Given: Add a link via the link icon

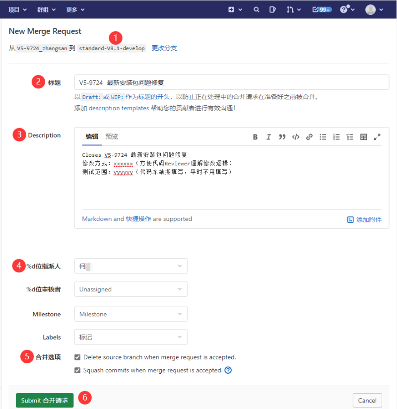Looking at the screenshot, I should tap(309, 137).
